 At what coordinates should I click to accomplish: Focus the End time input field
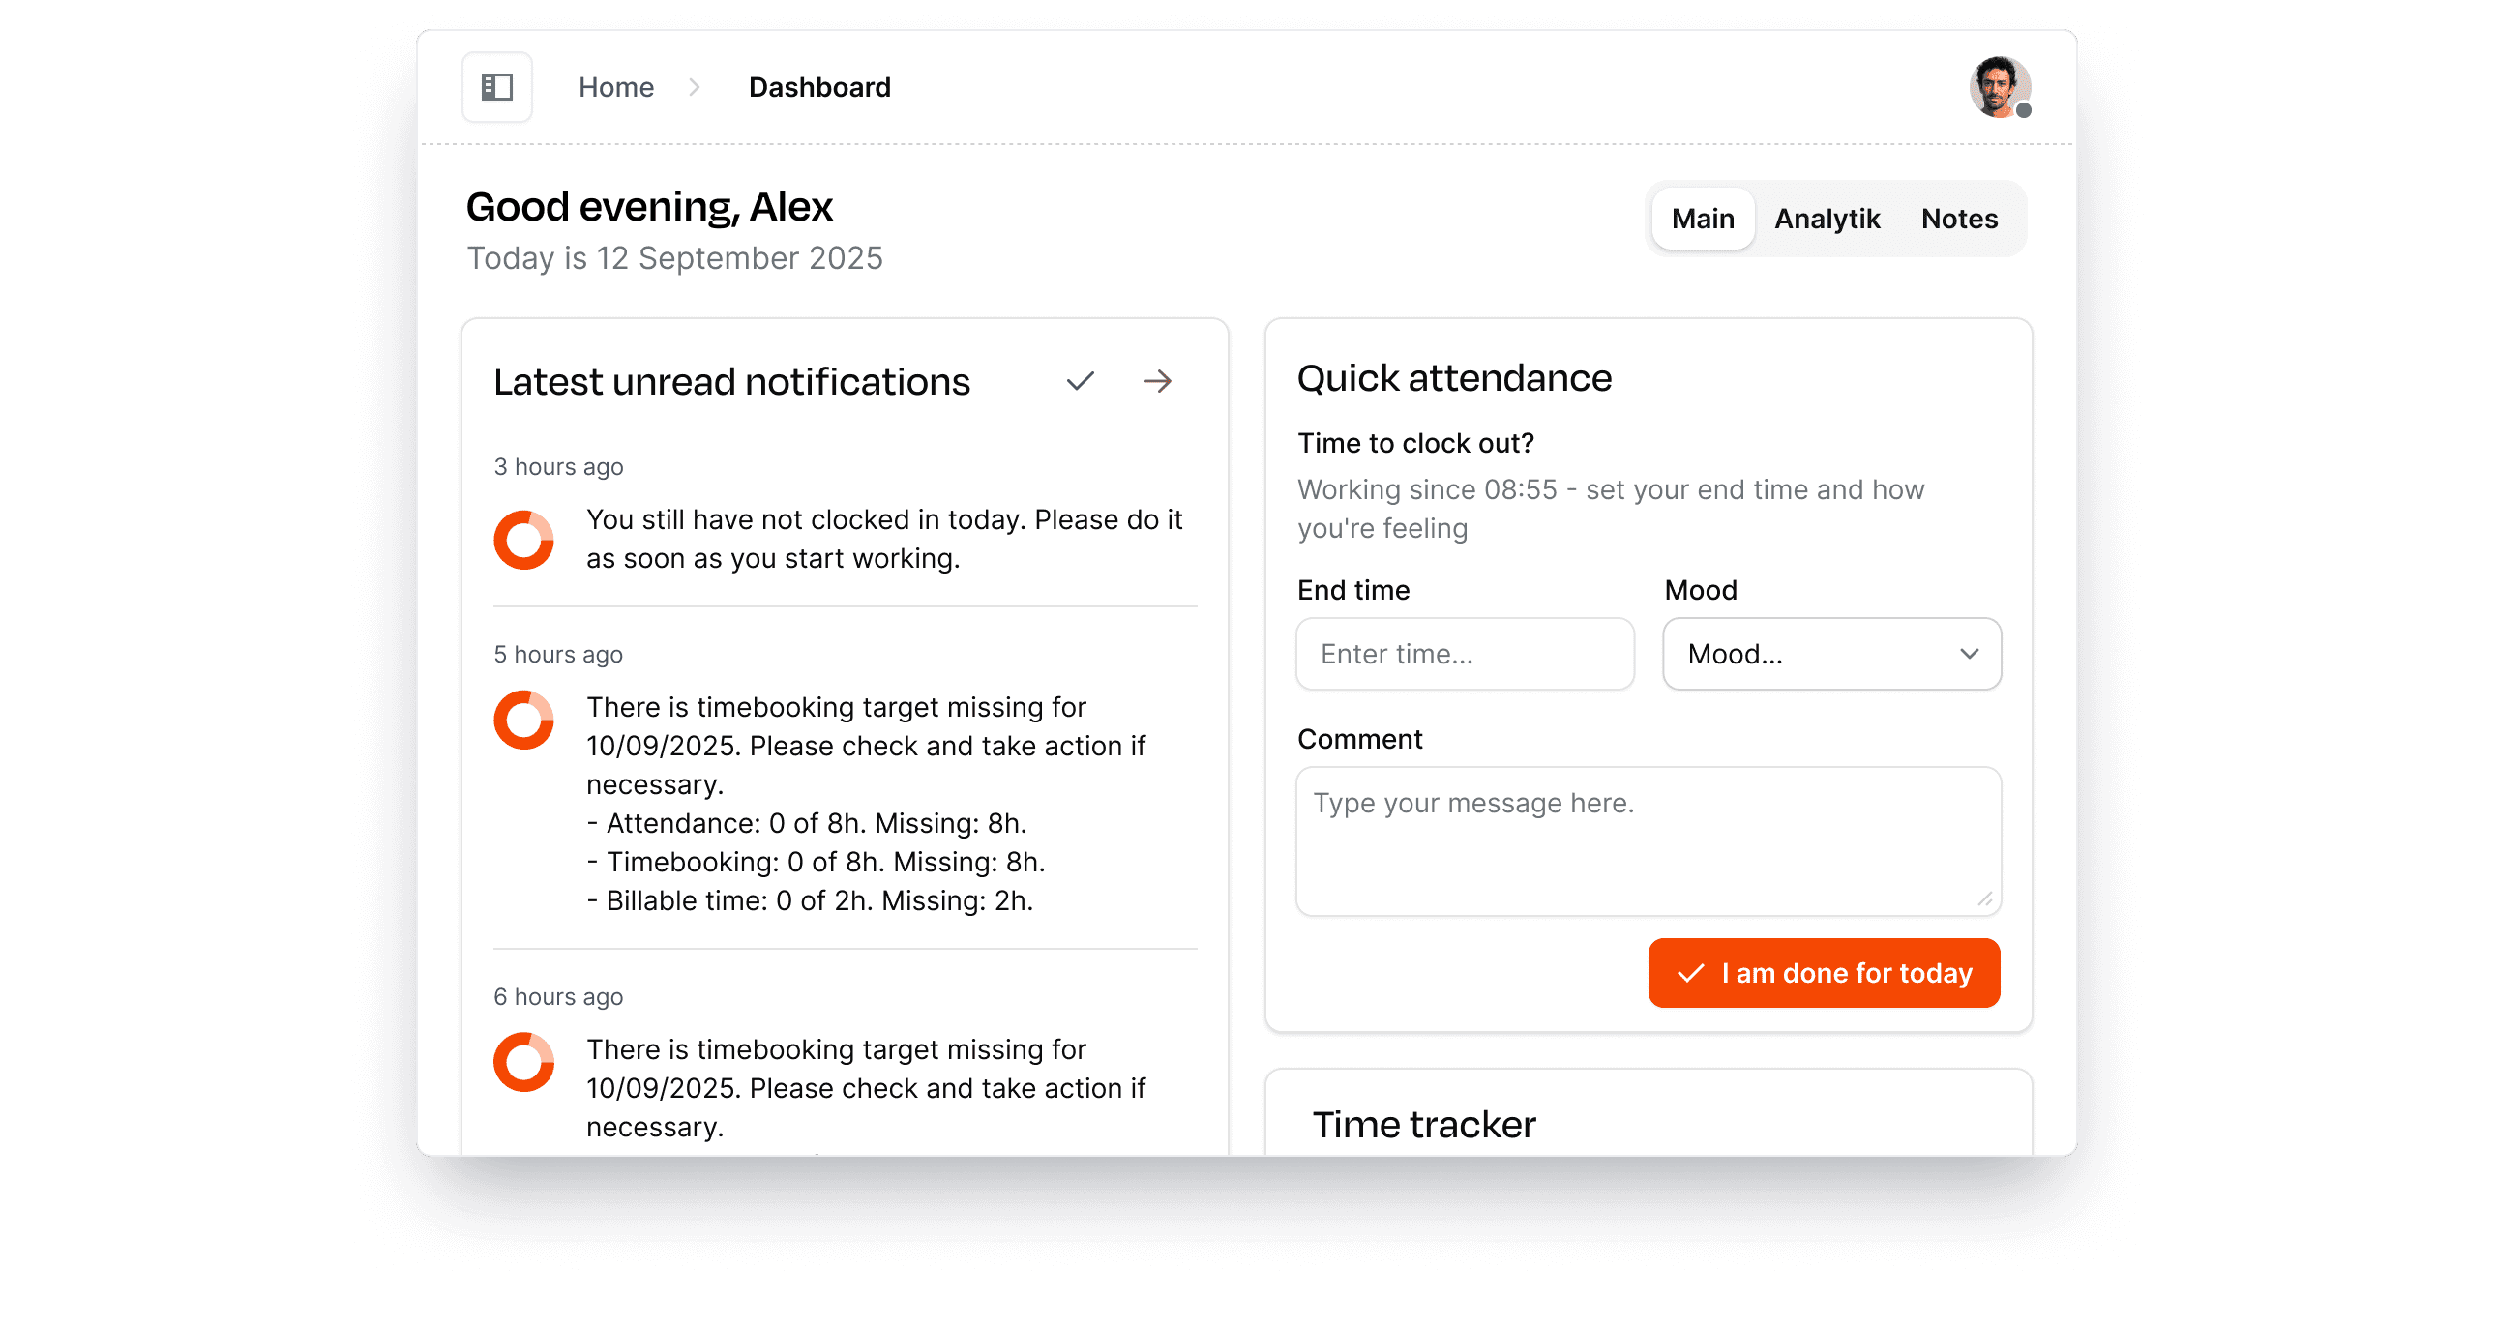coord(1465,654)
